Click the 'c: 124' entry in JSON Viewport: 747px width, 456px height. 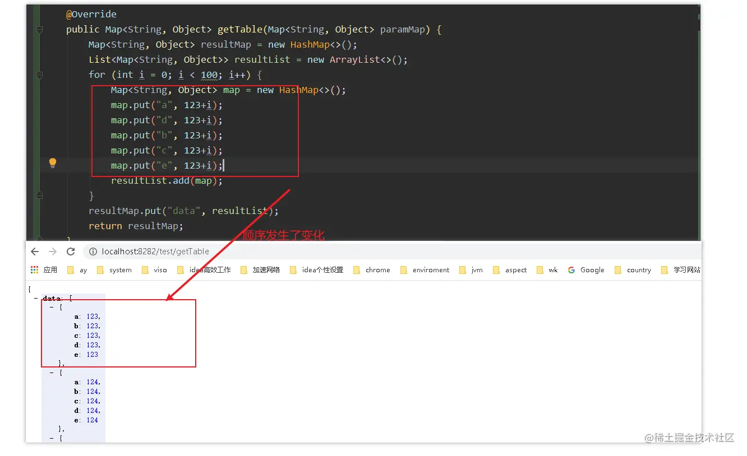click(87, 401)
